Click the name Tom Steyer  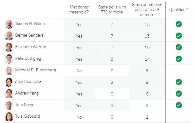pyautogui.click(x=26, y=105)
